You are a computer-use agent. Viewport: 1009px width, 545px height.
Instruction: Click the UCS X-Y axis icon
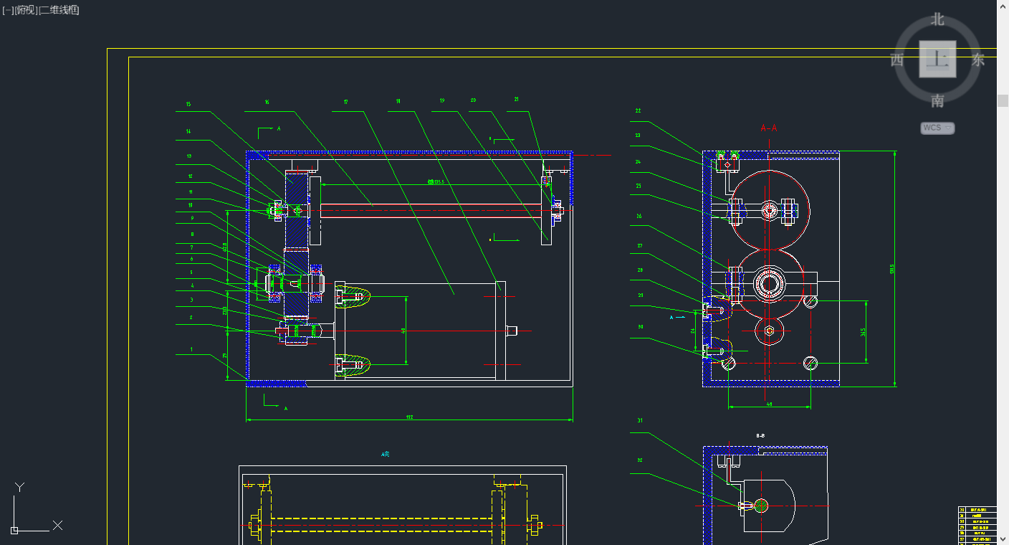tap(36, 508)
